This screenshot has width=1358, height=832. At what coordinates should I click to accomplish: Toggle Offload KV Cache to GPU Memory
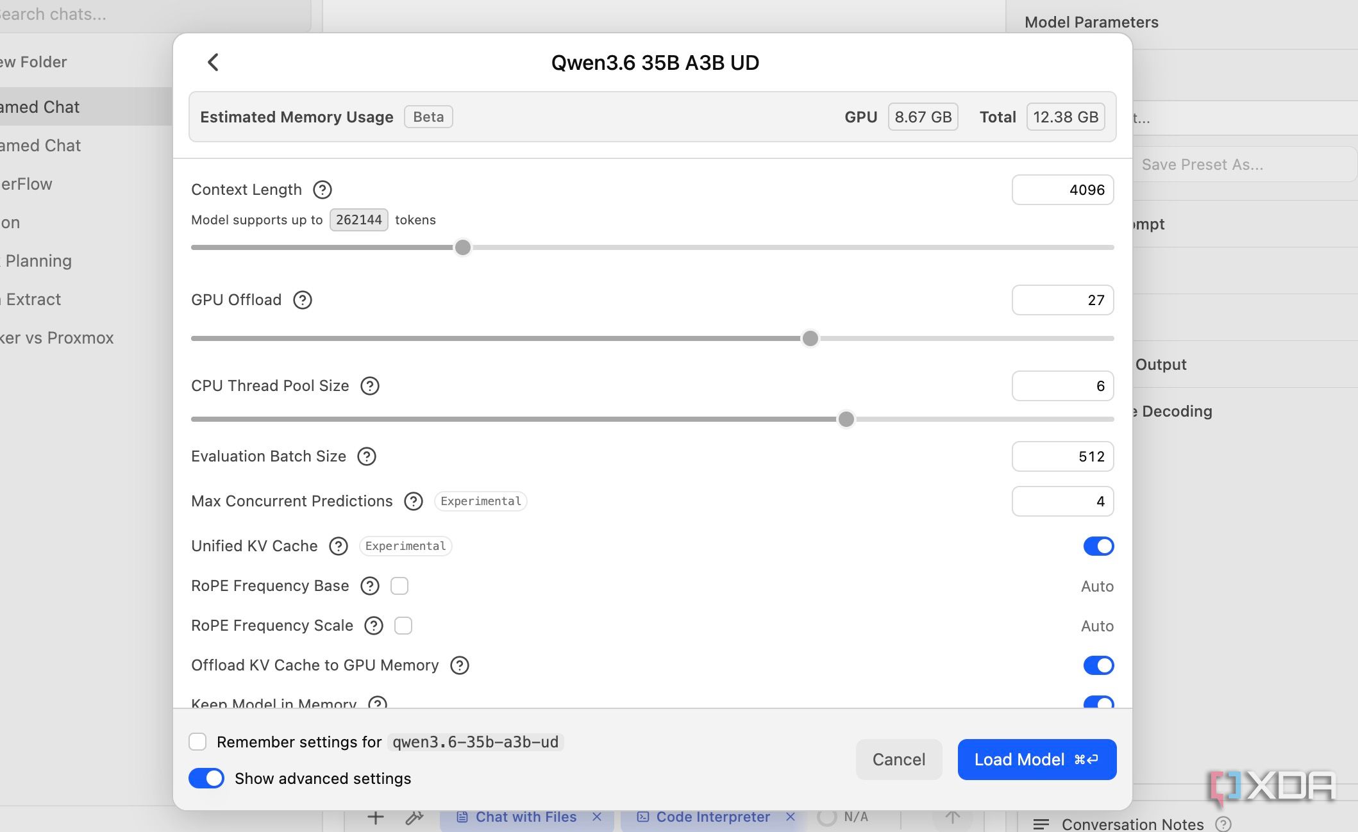[x=1099, y=665]
